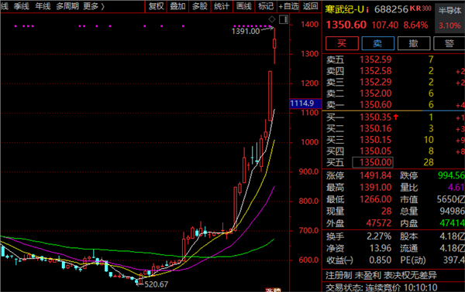Open the stock info 'i' icon
This screenshot has height=292, width=465.
pos(367,10)
